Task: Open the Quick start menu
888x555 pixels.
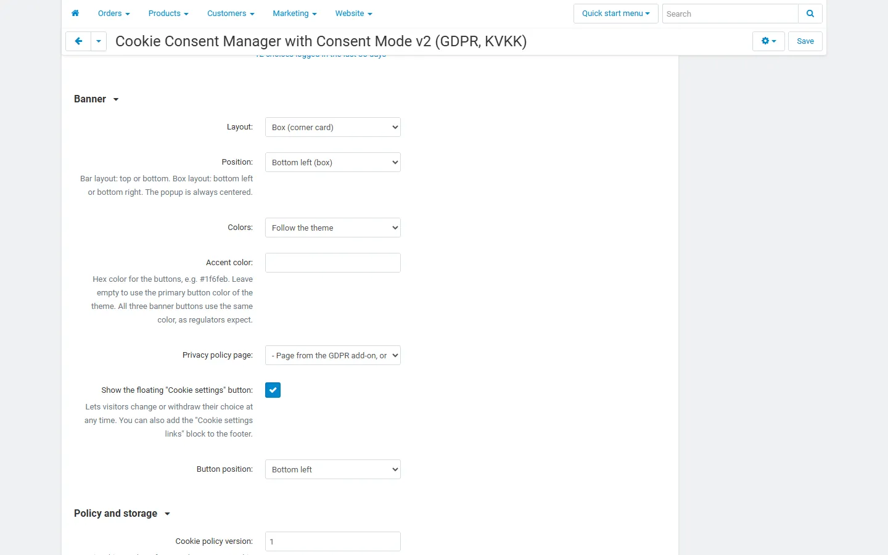Action: tap(616, 14)
